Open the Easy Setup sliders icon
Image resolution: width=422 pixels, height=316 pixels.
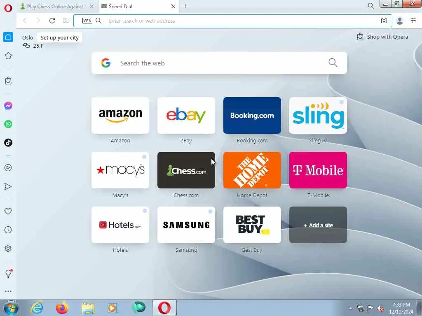point(413,21)
